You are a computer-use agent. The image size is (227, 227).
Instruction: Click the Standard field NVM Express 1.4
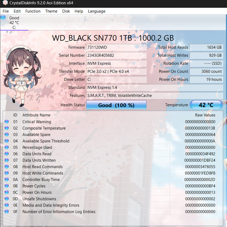pos(154,88)
